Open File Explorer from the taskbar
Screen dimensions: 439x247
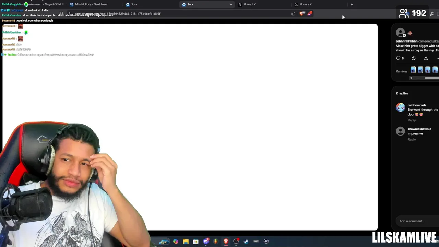pyautogui.click(x=186, y=241)
